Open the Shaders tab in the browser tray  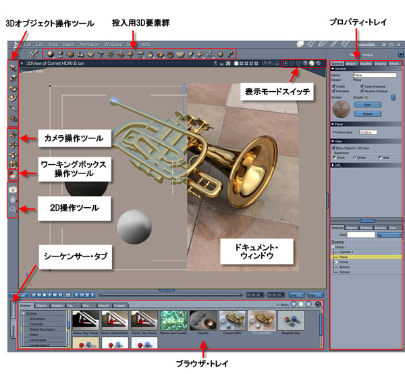(x=57, y=306)
